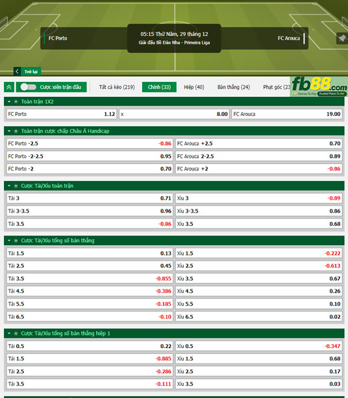Image resolution: width=348 pixels, height=398 pixels.
Task: Pick FC Arouca +2.5 handicap at 0.70
Action: pyautogui.click(x=259, y=144)
